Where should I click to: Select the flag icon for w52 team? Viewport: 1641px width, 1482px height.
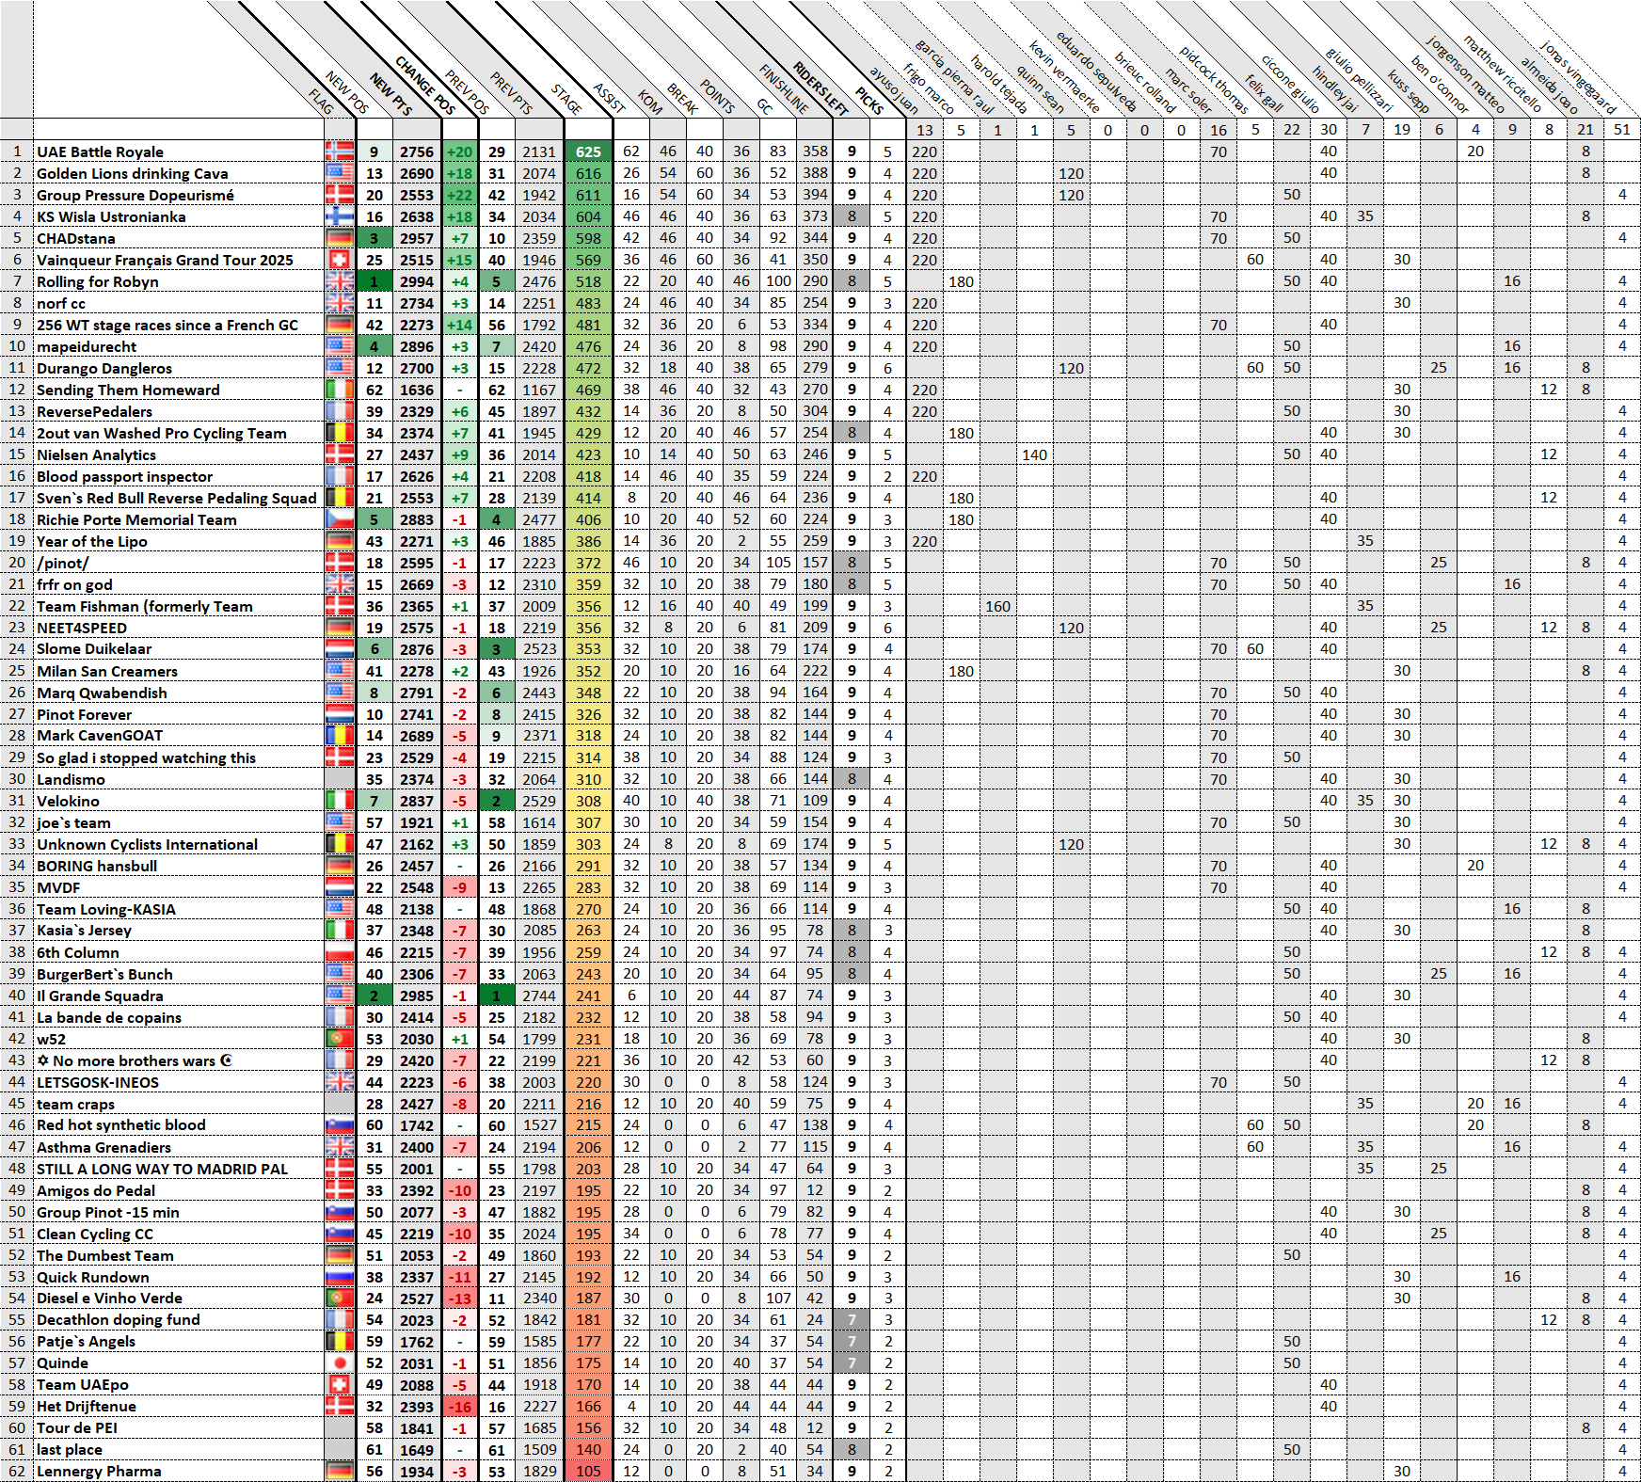340,1039
